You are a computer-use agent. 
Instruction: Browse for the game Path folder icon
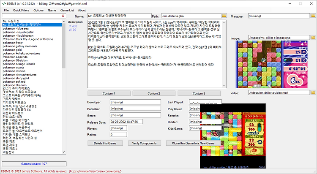(x=224, y=16)
